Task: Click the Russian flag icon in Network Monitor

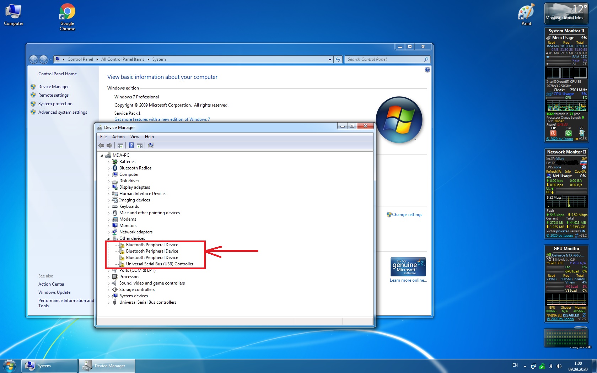Action: pos(583,163)
